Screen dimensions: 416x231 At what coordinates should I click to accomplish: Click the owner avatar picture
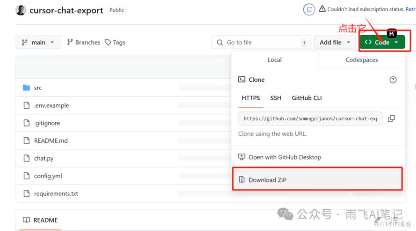pos(21,10)
